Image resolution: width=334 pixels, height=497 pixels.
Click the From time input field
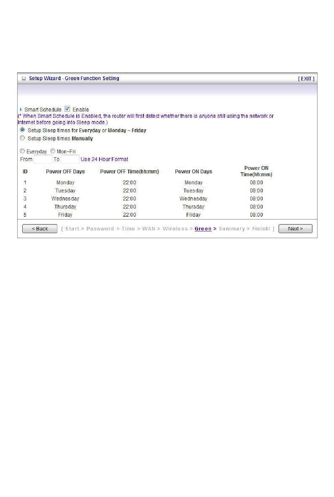(x=43, y=159)
